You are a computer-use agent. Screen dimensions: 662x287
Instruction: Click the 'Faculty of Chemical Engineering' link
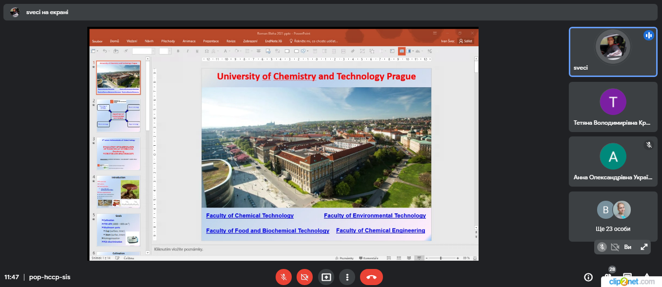point(381,230)
